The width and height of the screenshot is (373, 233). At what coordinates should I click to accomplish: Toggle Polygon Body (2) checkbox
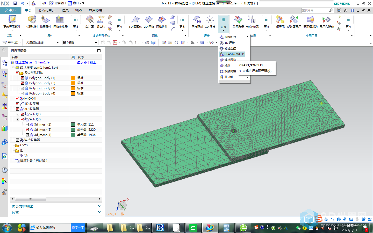[22, 83]
